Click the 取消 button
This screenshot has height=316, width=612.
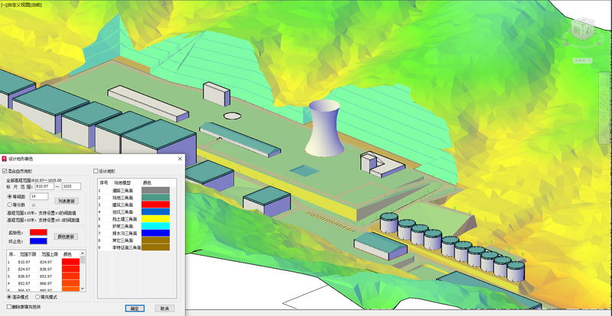pos(162,308)
